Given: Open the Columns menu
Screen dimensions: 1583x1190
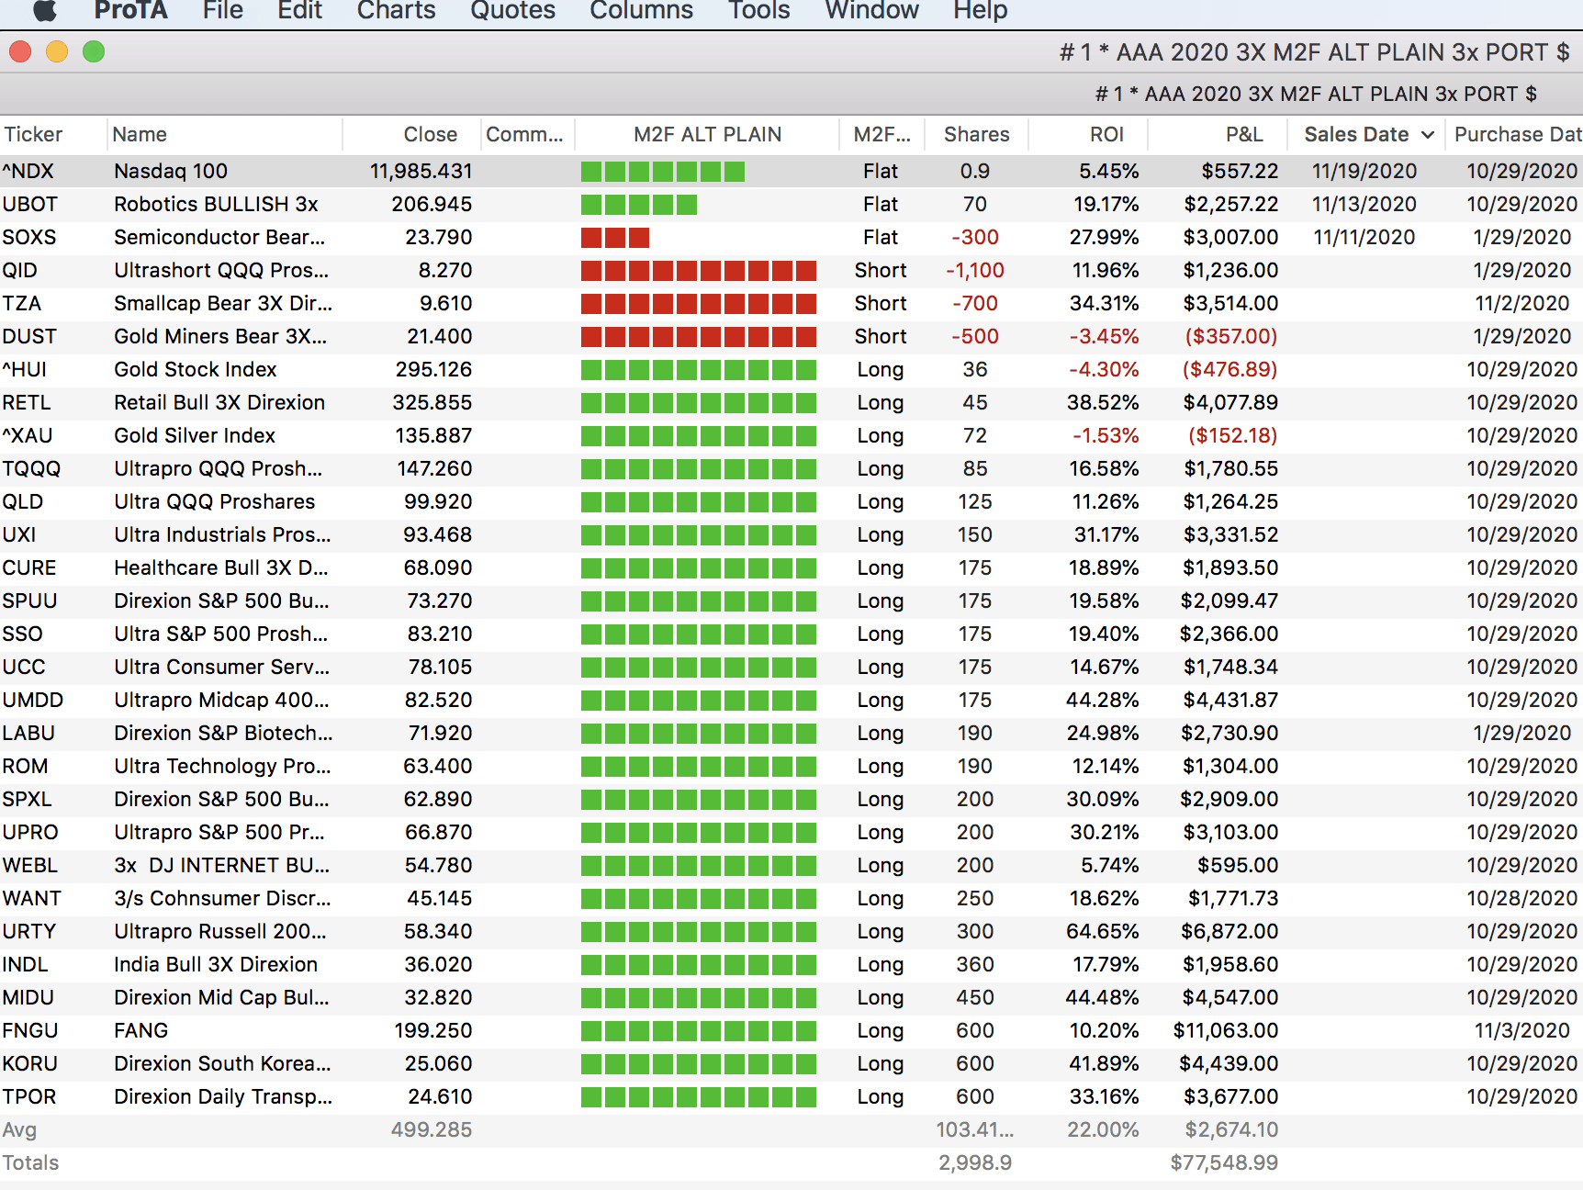Looking at the screenshot, I should pyautogui.click(x=641, y=10).
